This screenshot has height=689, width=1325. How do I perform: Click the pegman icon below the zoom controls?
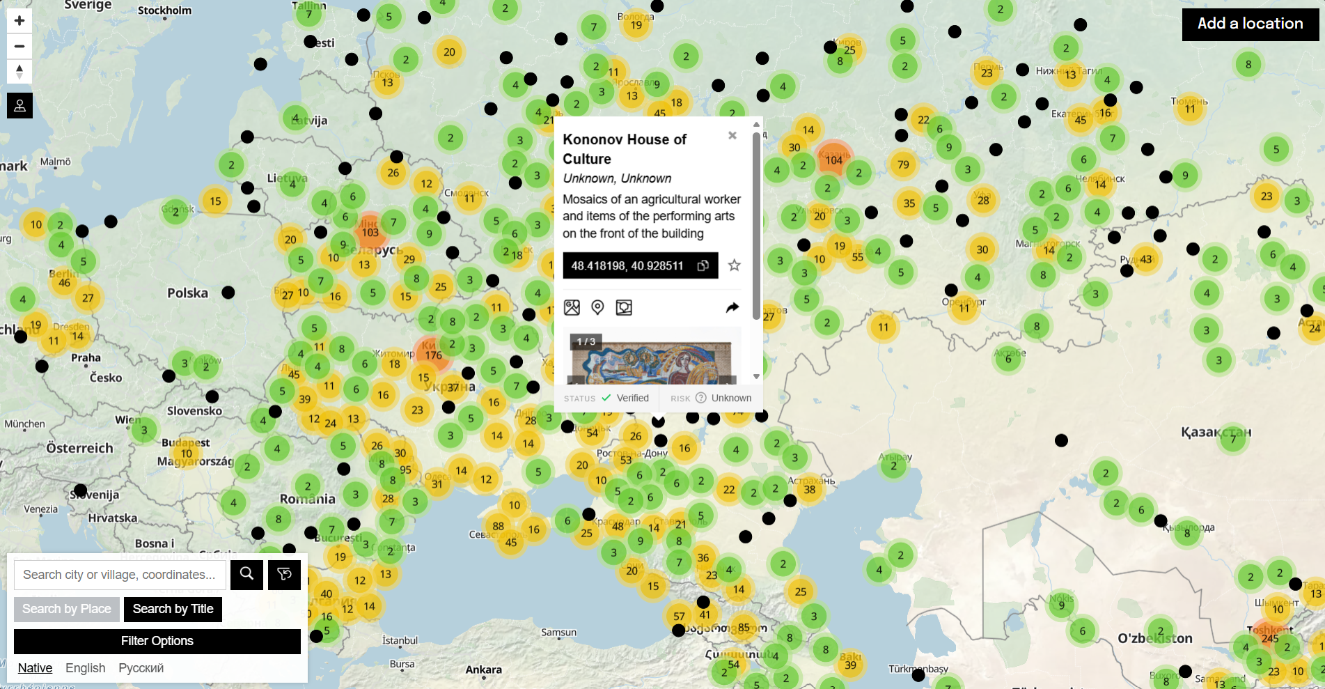tap(19, 105)
